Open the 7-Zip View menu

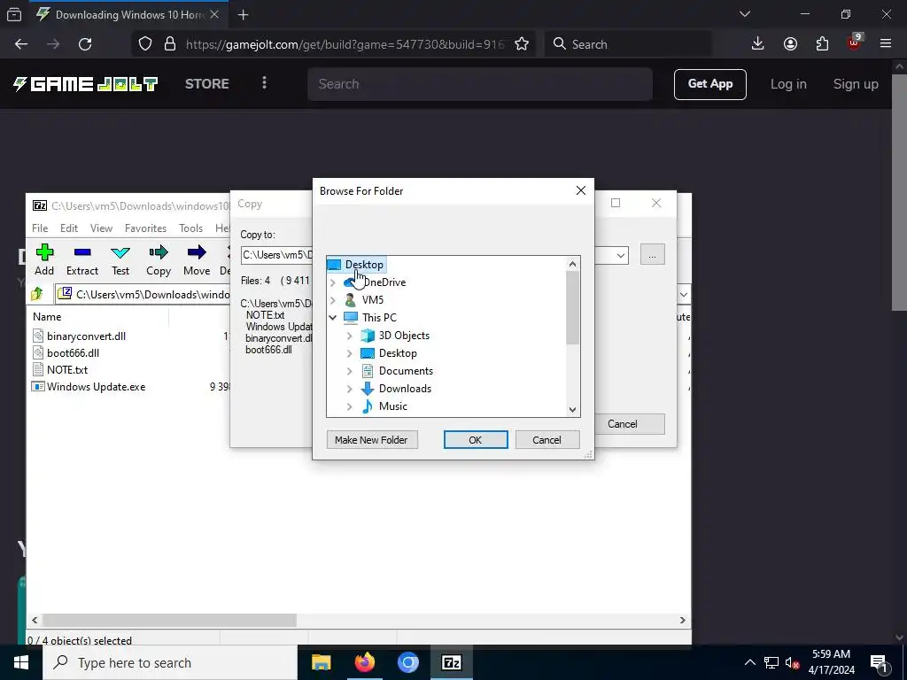(101, 228)
